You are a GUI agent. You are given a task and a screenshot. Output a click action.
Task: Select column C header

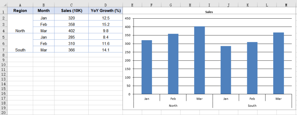(72, 5)
